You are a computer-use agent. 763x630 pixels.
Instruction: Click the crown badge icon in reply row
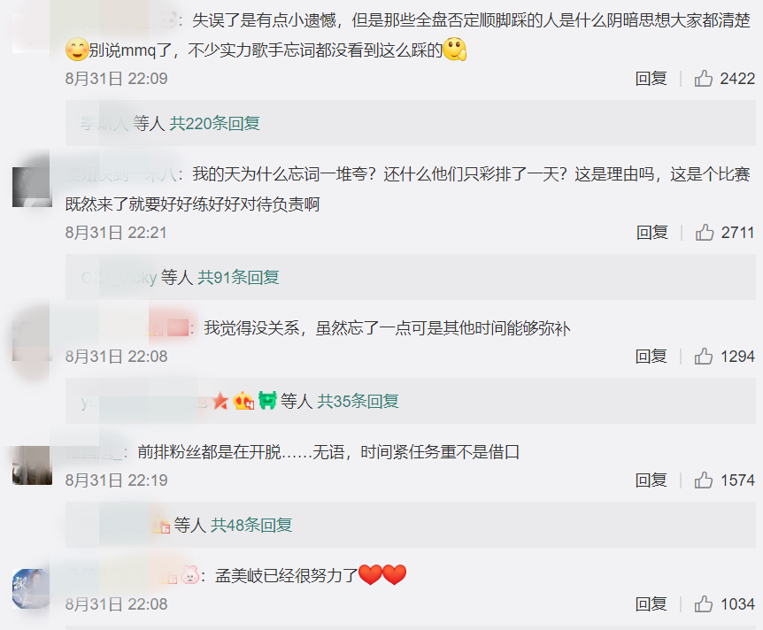[243, 402]
